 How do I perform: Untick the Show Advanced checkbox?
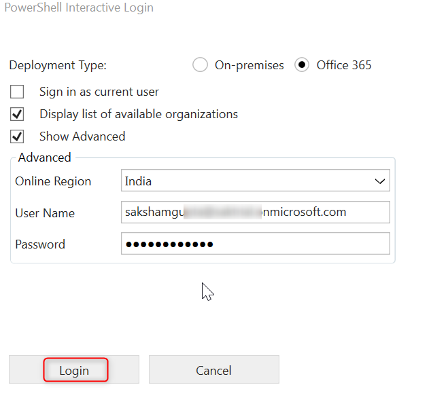(x=17, y=136)
